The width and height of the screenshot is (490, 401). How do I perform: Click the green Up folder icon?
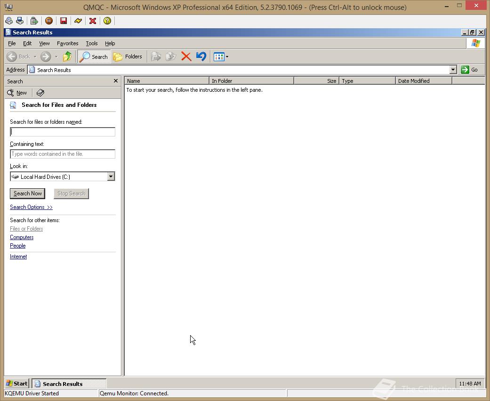tap(67, 56)
